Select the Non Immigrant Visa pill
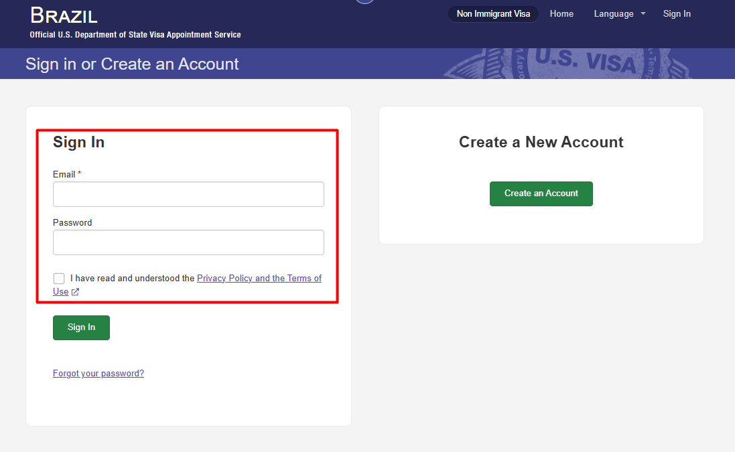This screenshot has height=452, width=735. pyautogui.click(x=493, y=14)
